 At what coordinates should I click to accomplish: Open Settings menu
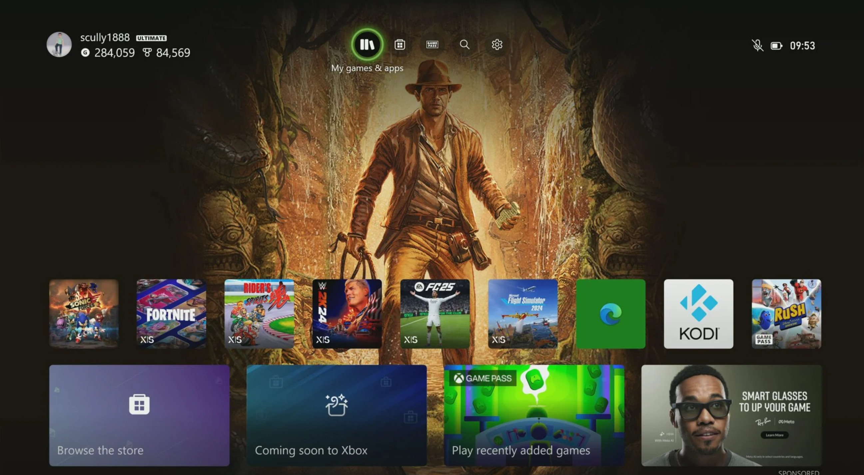496,45
